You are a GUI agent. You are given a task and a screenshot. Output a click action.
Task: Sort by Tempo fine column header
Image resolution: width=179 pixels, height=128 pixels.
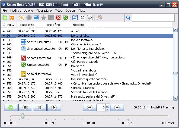(x=57, y=25)
